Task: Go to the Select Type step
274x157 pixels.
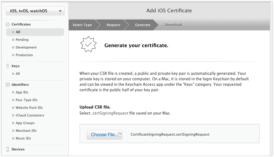Action: 82,25
